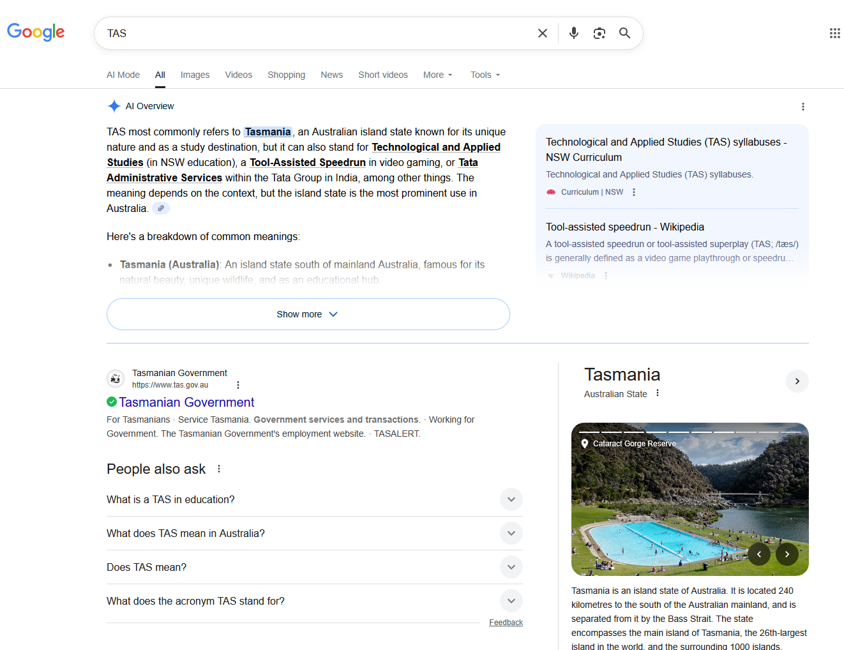Open options for Curriculum NSW source

point(634,192)
